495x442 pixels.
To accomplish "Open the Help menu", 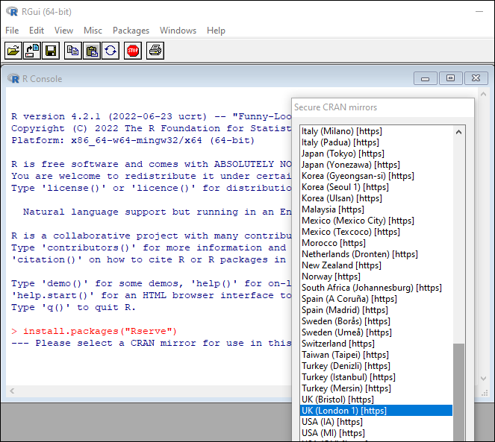I will point(216,31).
